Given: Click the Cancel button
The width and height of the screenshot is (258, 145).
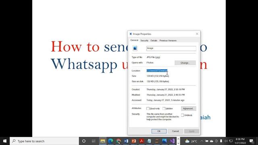Looking at the screenshot, I should (x=175, y=131).
